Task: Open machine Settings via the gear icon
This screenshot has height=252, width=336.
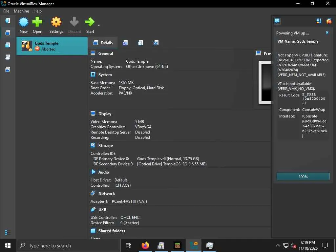Action: tap(56, 22)
